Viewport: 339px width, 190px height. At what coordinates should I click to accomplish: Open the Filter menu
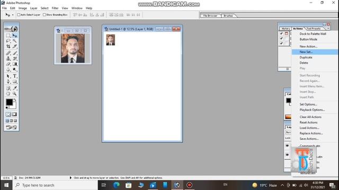(x=55, y=8)
